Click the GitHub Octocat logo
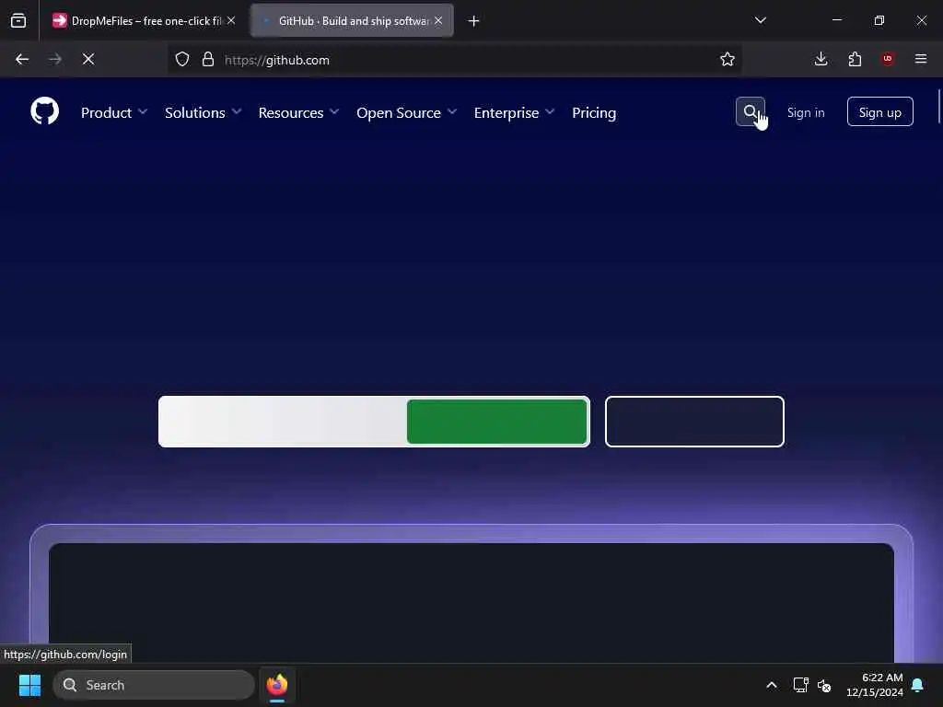The height and width of the screenshot is (707, 943). pyautogui.click(x=44, y=111)
